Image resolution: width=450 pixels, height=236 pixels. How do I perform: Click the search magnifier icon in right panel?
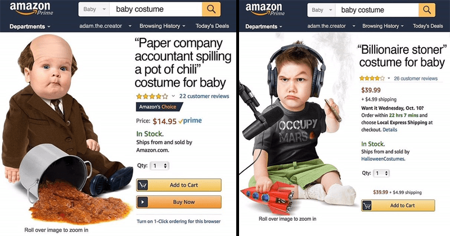pos(427,10)
